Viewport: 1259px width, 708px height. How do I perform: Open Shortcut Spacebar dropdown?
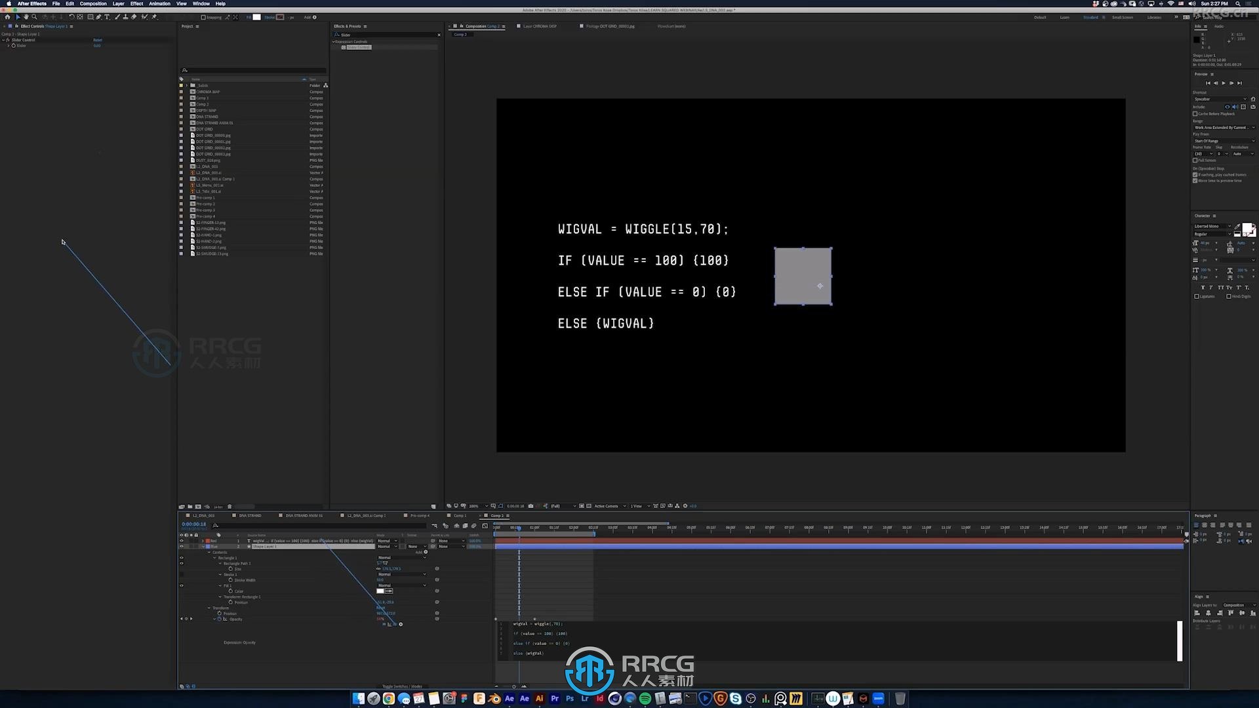point(1220,99)
